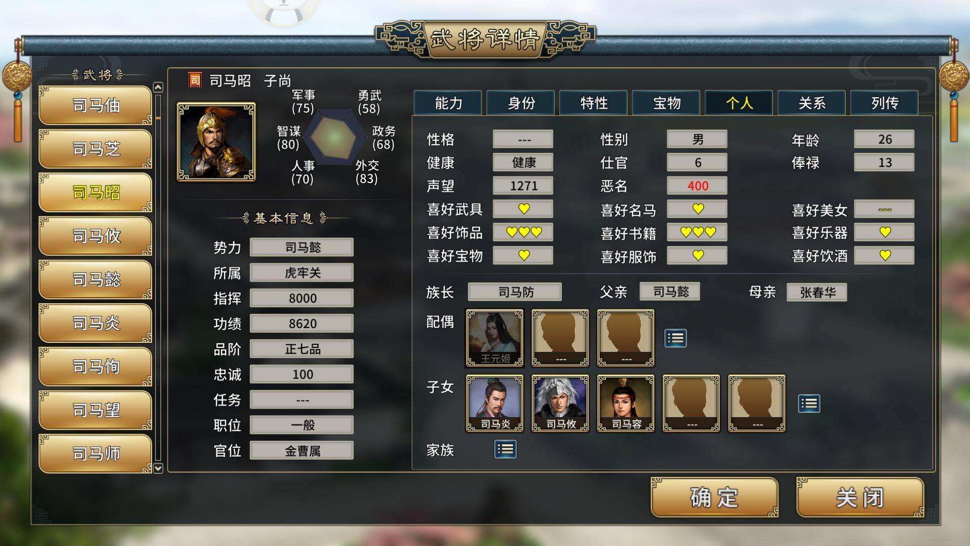Click the officer list scroll up arrow

click(158, 87)
